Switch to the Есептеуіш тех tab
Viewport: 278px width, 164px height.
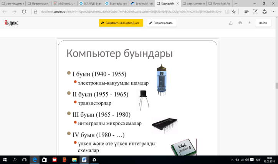[116, 3]
